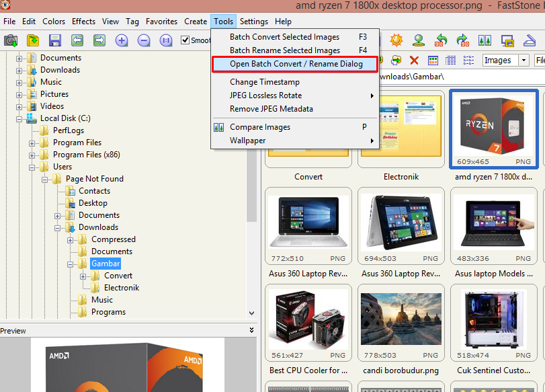Open the Favorites menu
This screenshot has width=545, height=392.
[162, 22]
